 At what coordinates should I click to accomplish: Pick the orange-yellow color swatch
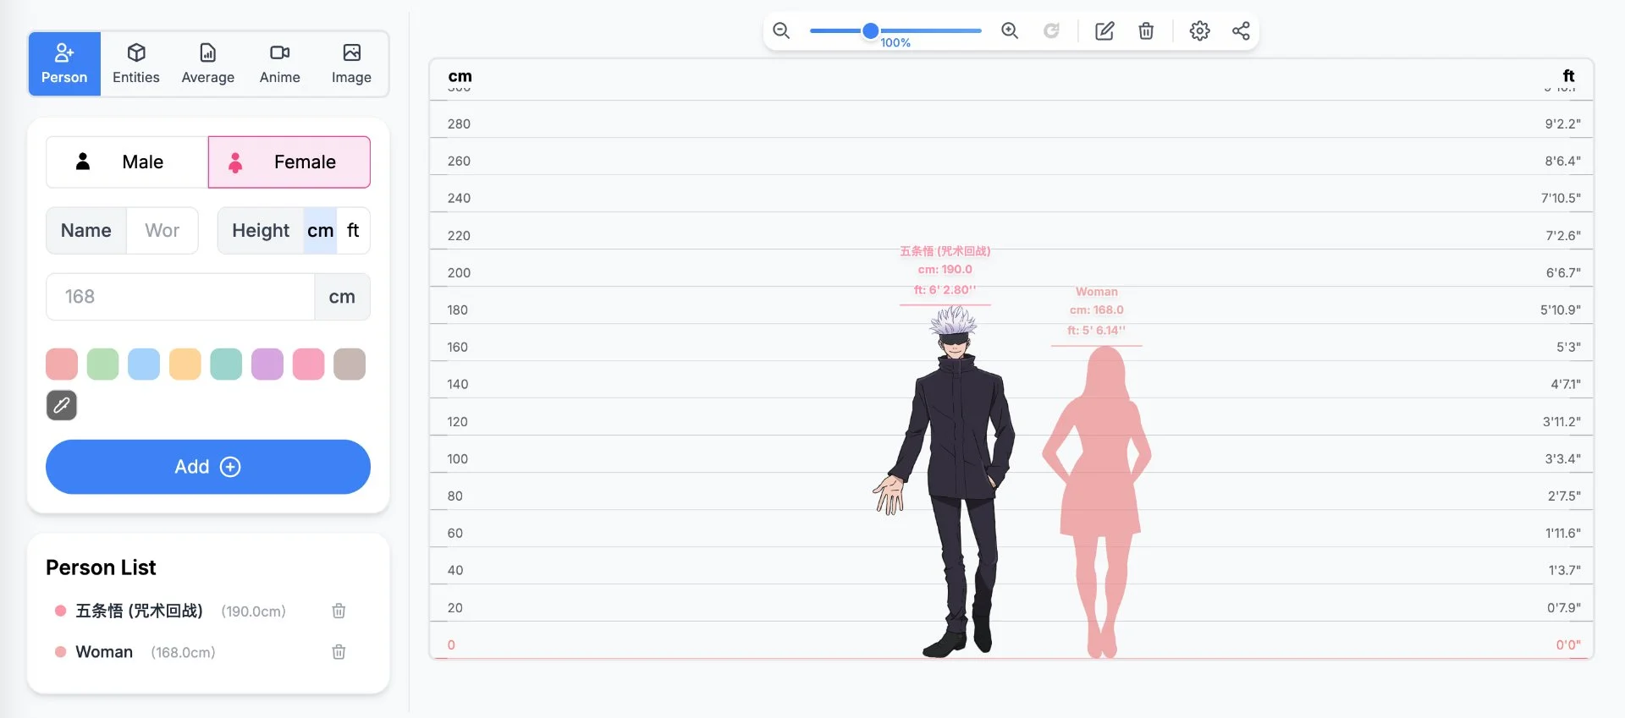pyautogui.click(x=185, y=364)
